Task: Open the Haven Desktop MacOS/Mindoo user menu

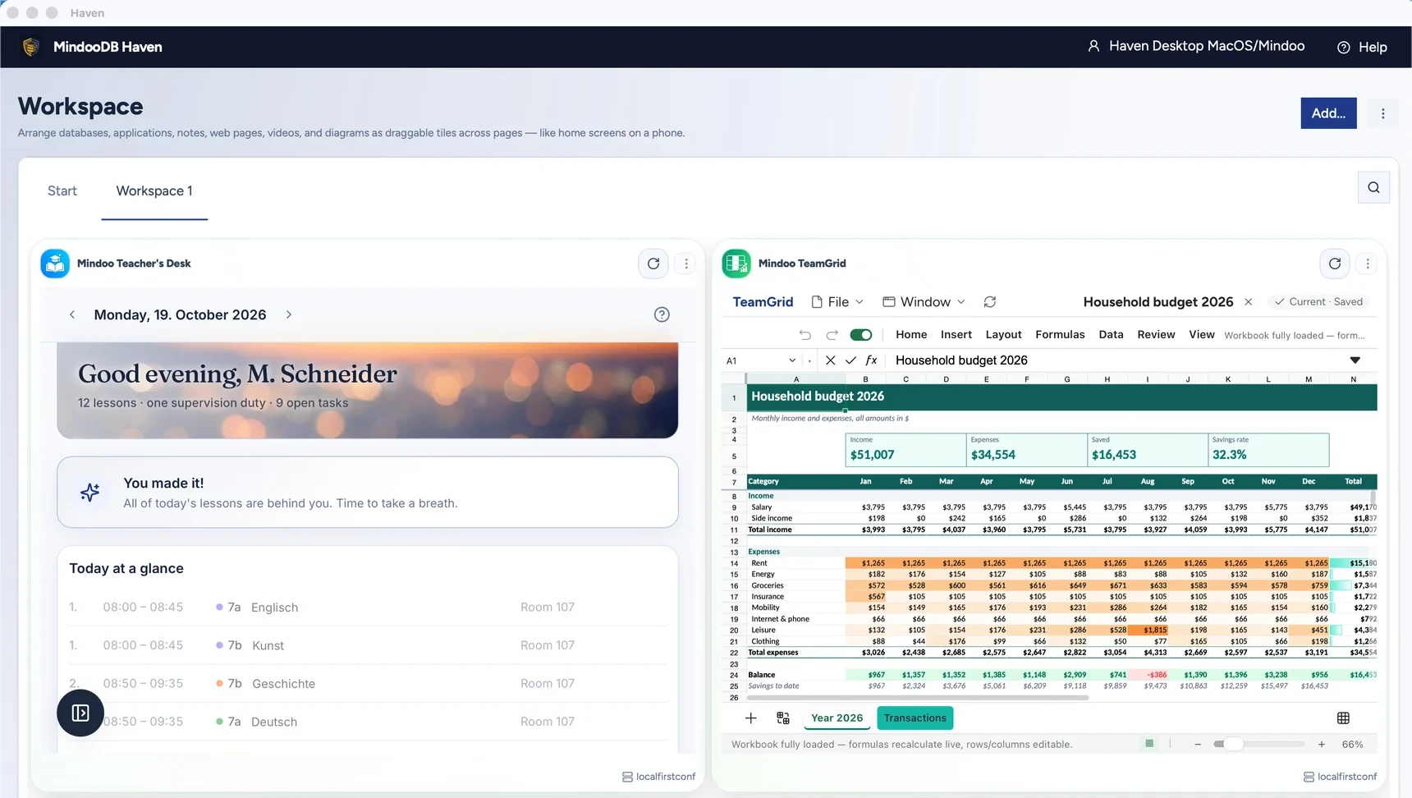Action: point(1196,46)
